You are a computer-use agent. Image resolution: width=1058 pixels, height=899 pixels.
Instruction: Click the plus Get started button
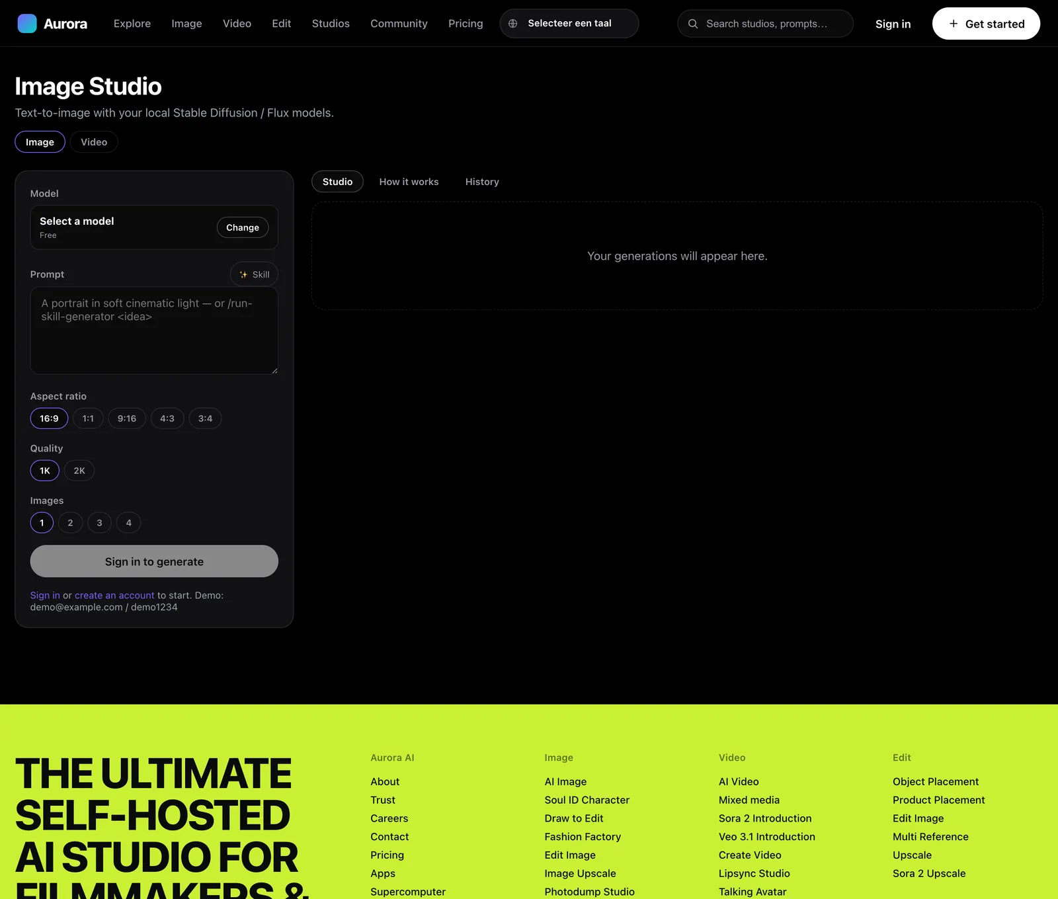986,24
